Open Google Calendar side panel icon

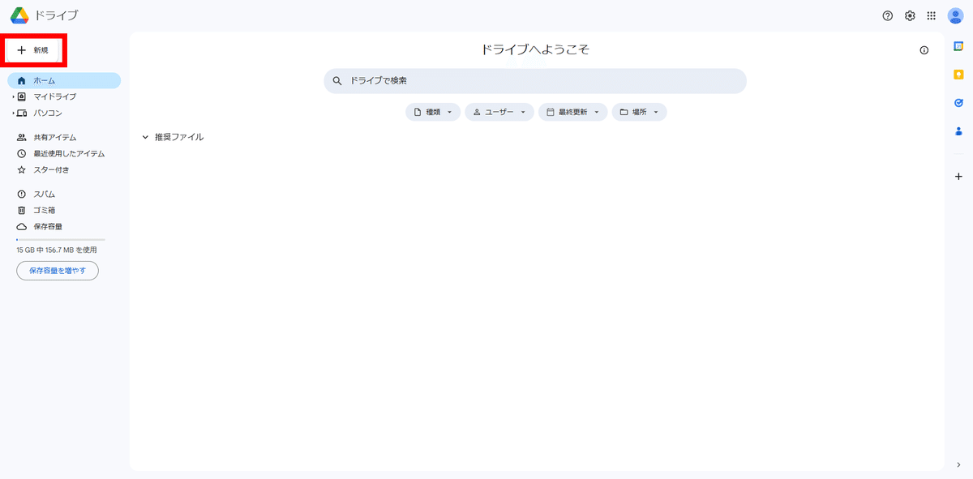[x=958, y=46]
